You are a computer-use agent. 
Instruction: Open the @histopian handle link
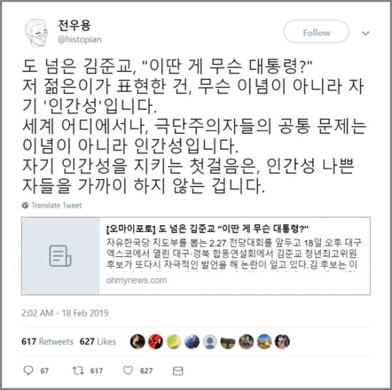coord(80,39)
